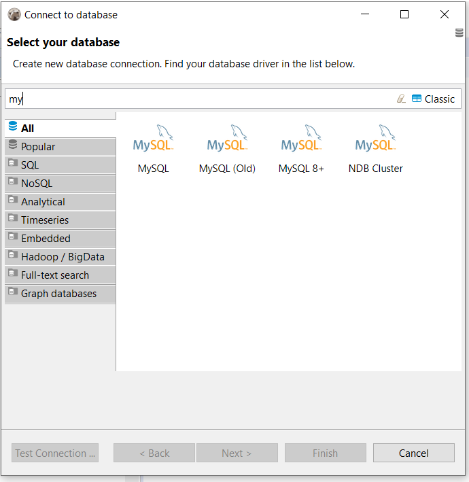Clear the search filter with eraser icon
This screenshot has width=469, height=482.
(x=401, y=99)
